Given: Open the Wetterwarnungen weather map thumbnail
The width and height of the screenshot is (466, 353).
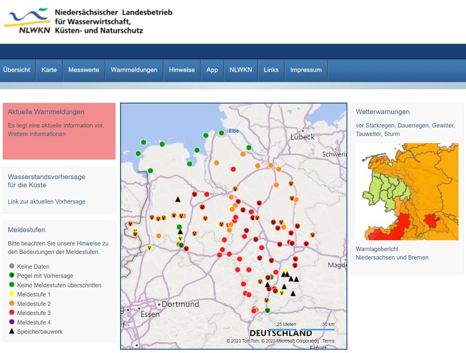Looking at the screenshot, I should [407, 191].
